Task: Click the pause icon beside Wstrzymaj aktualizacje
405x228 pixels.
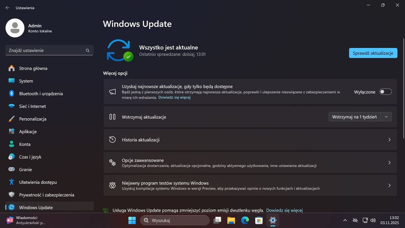Action: point(112,117)
